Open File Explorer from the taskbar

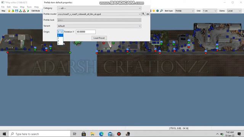point(92,134)
